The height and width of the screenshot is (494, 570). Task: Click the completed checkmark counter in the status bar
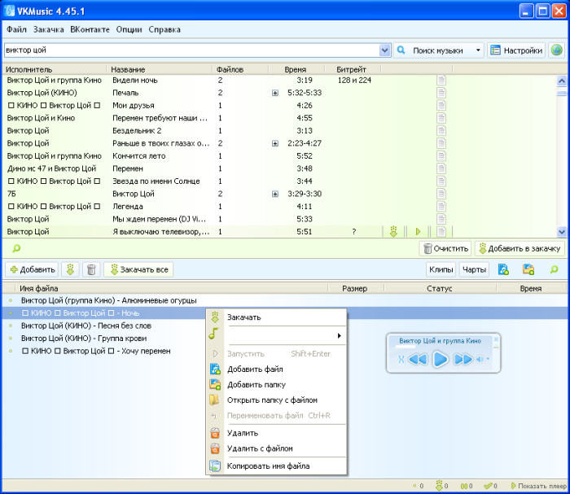[490, 486]
